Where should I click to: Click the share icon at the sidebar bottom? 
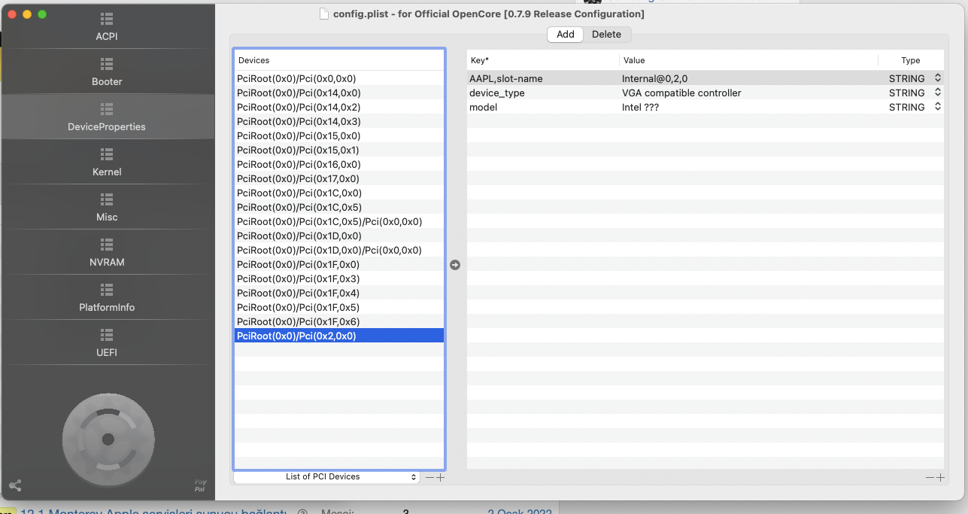tap(15, 485)
